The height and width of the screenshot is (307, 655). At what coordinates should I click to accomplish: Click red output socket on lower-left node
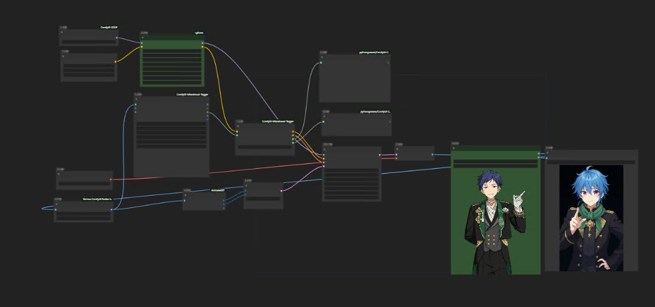coord(111,180)
